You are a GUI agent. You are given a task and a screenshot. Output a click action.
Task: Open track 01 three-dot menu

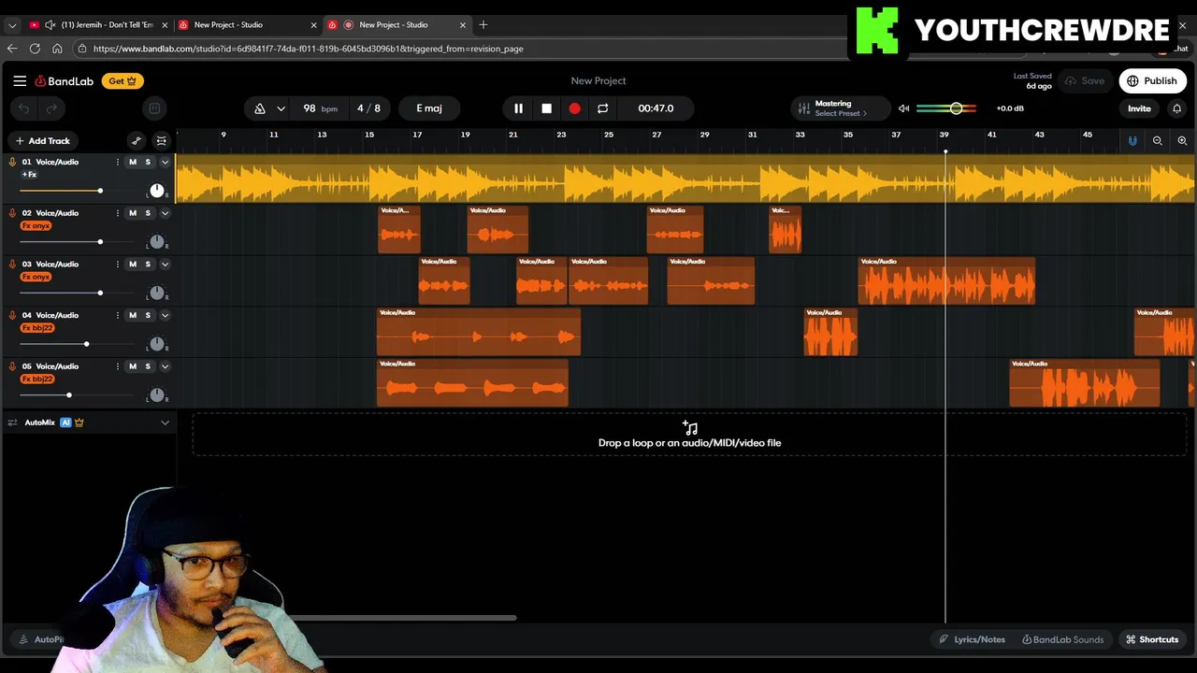click(117, 163)
